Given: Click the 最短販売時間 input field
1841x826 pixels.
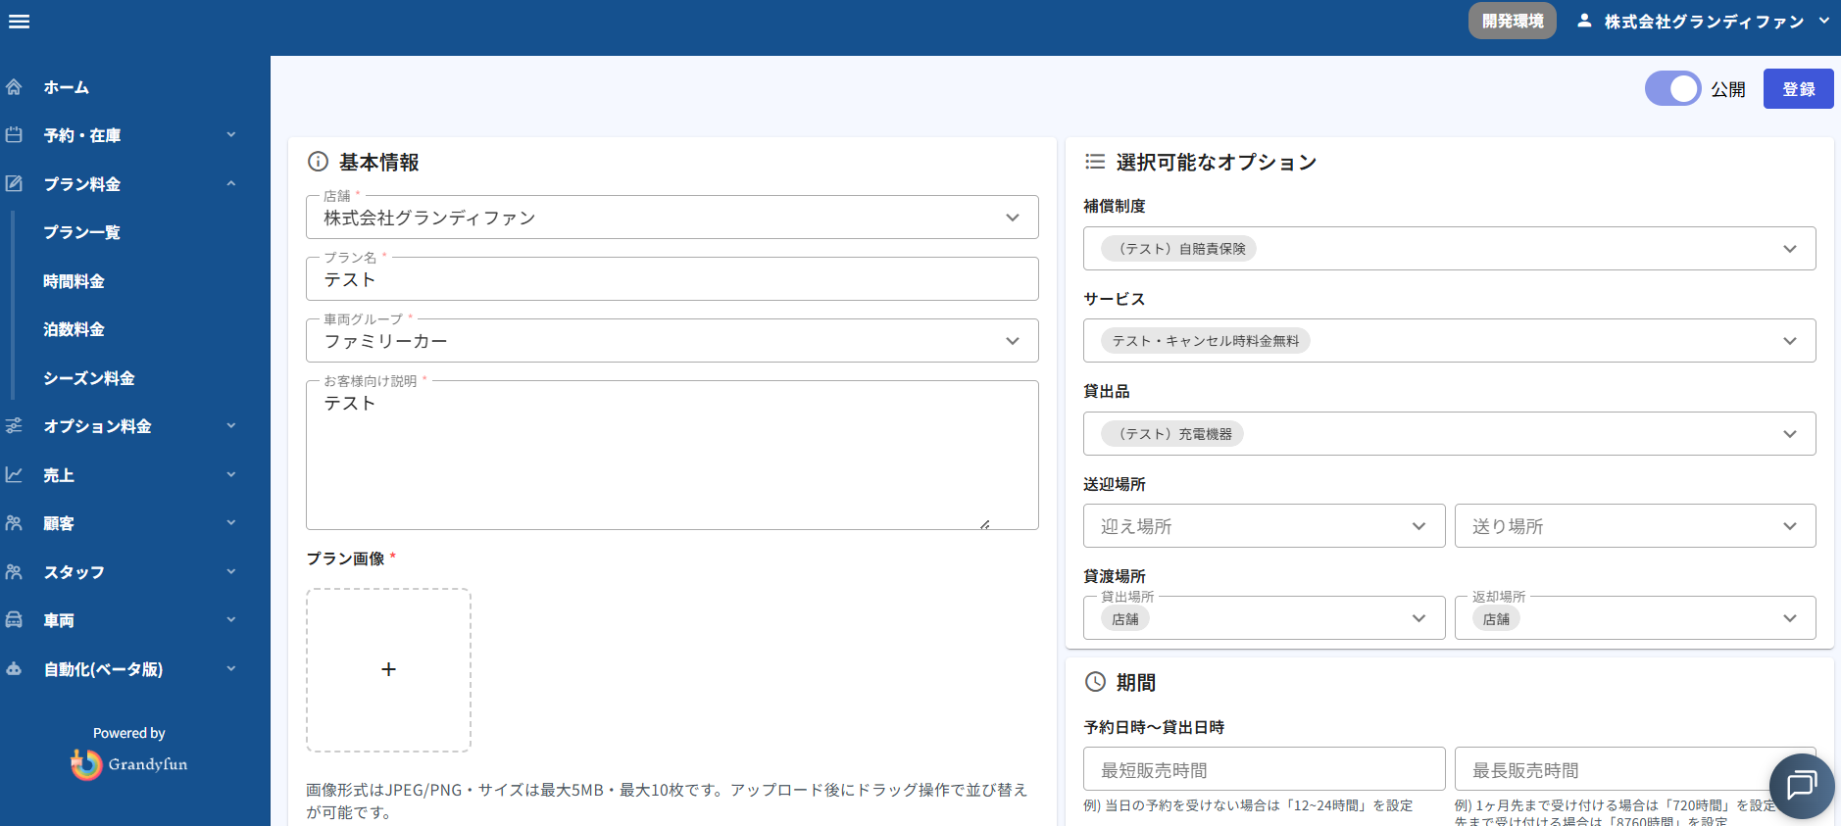Looking at the screenshot, I should pos(1263,770).
